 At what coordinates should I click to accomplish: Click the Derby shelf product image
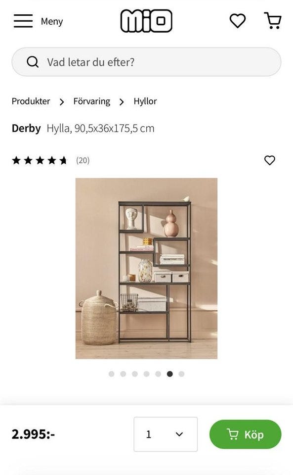coord(146,268)
